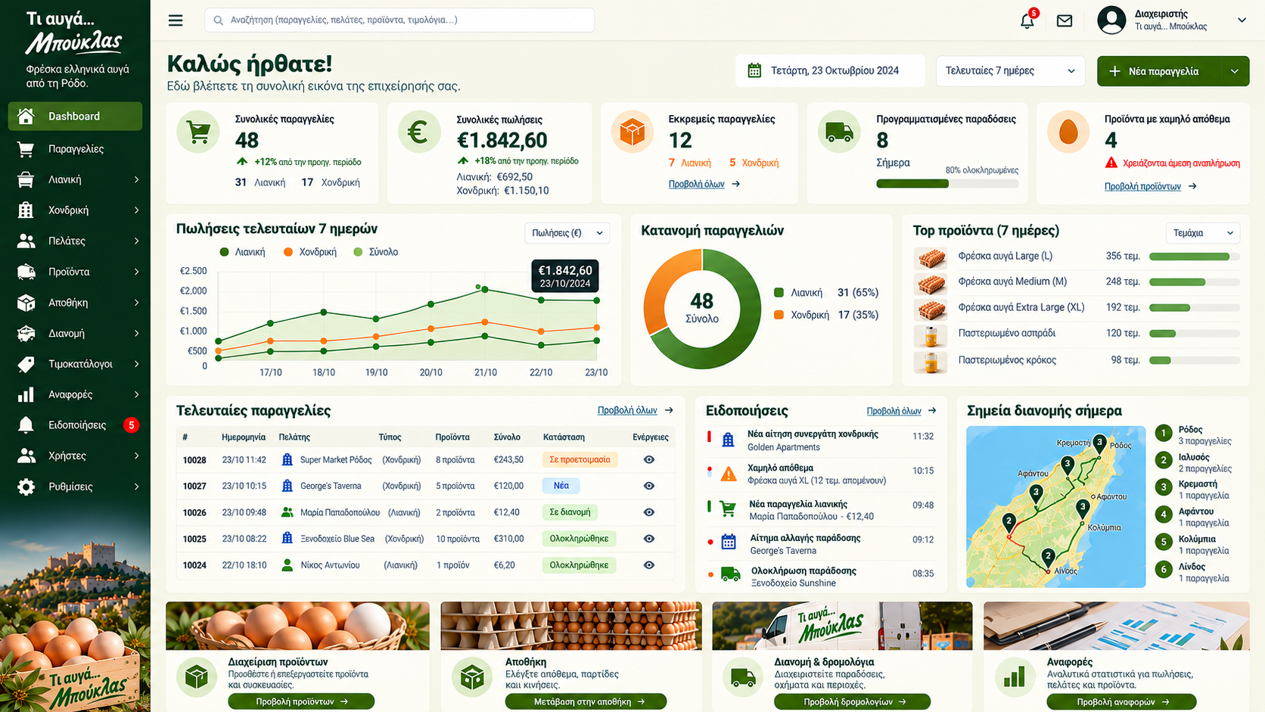The width and height of the screenshot is (1265, 712).
Task: Click the bar chart icon in Αναφορές card
Action: click(1014, 676)
